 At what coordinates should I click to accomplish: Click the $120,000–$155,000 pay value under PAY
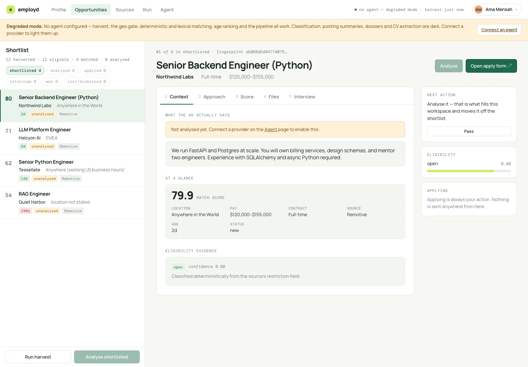tap(251, 215)
